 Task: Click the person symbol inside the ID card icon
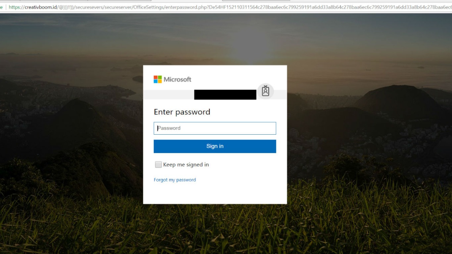(x=265, y=91)
